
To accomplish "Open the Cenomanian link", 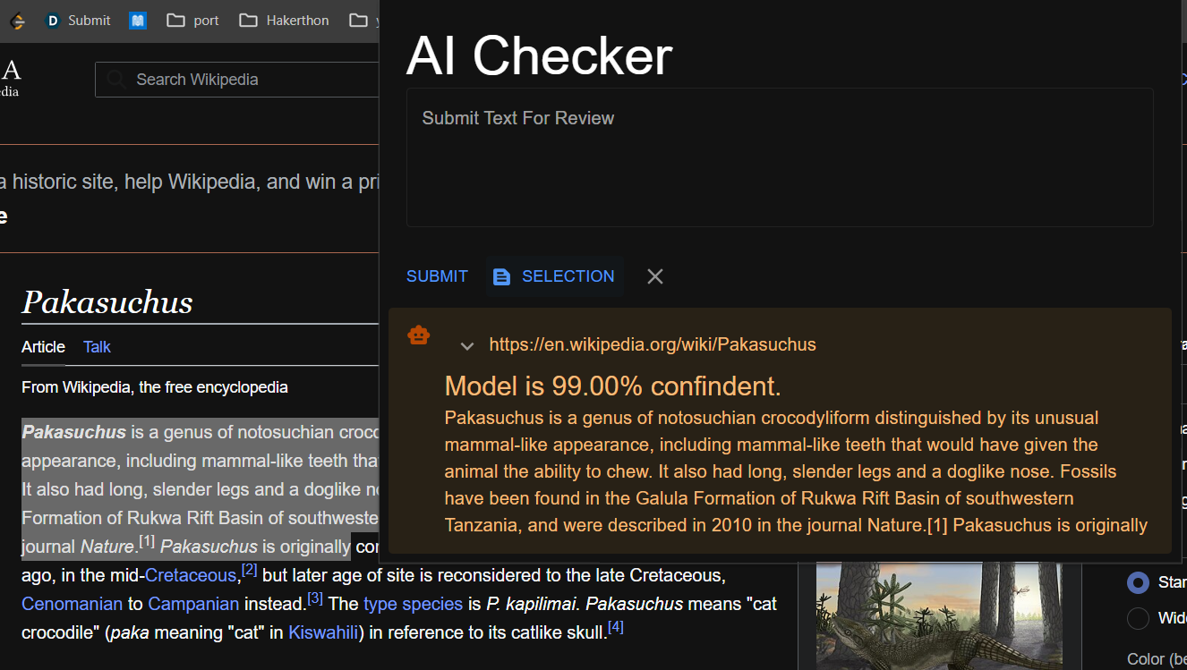I will pyautogui.click(x=72, y=604).
